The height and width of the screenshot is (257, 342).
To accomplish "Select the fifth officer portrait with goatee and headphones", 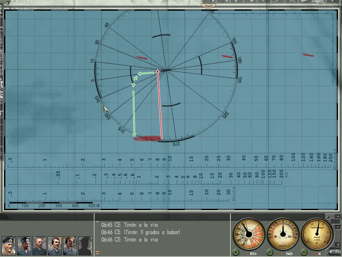I will pos(70,245).
